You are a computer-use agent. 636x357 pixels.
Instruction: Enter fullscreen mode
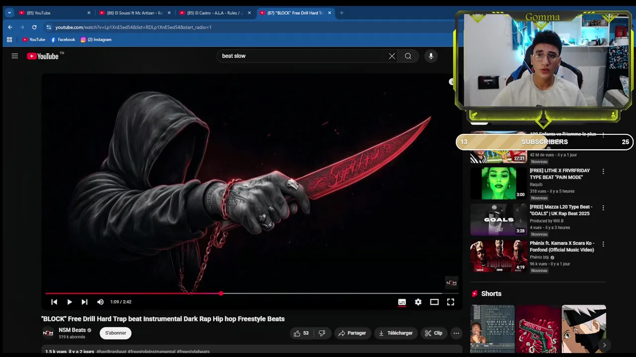451,302
